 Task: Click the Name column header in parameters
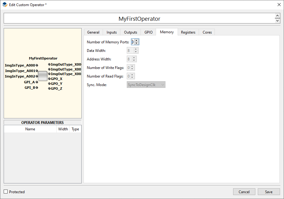click(x=30, y=129)
